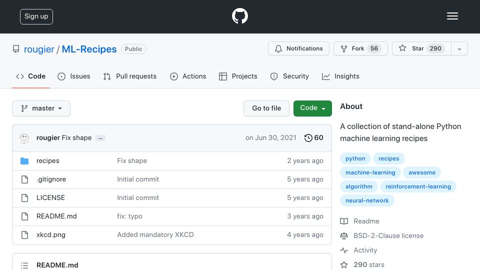
Task: Select the python topic tag
Action: point(355,158)
